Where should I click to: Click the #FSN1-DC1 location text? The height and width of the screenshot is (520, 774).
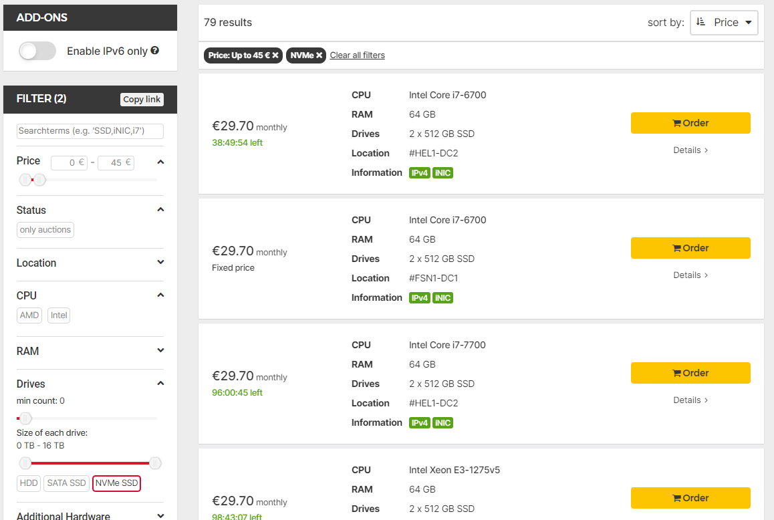(433, 278)
